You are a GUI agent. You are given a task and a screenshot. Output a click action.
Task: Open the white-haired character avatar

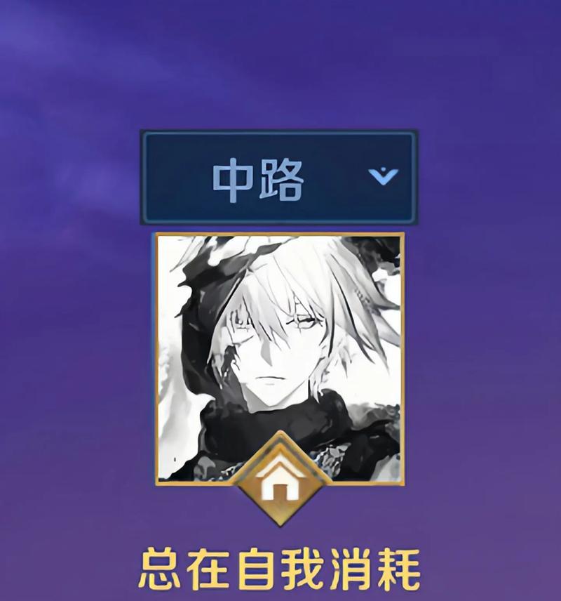[x=280, y=358]
